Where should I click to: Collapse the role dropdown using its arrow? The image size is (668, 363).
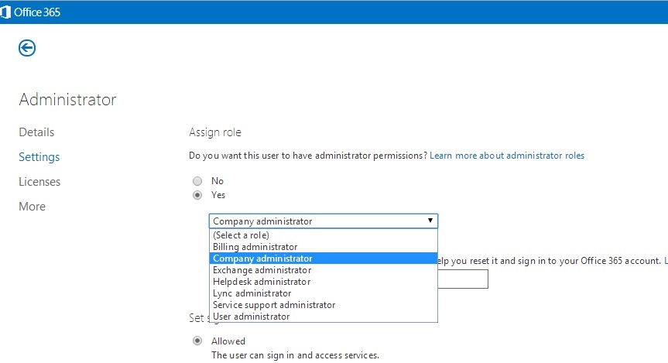click(x=430, y=221)
